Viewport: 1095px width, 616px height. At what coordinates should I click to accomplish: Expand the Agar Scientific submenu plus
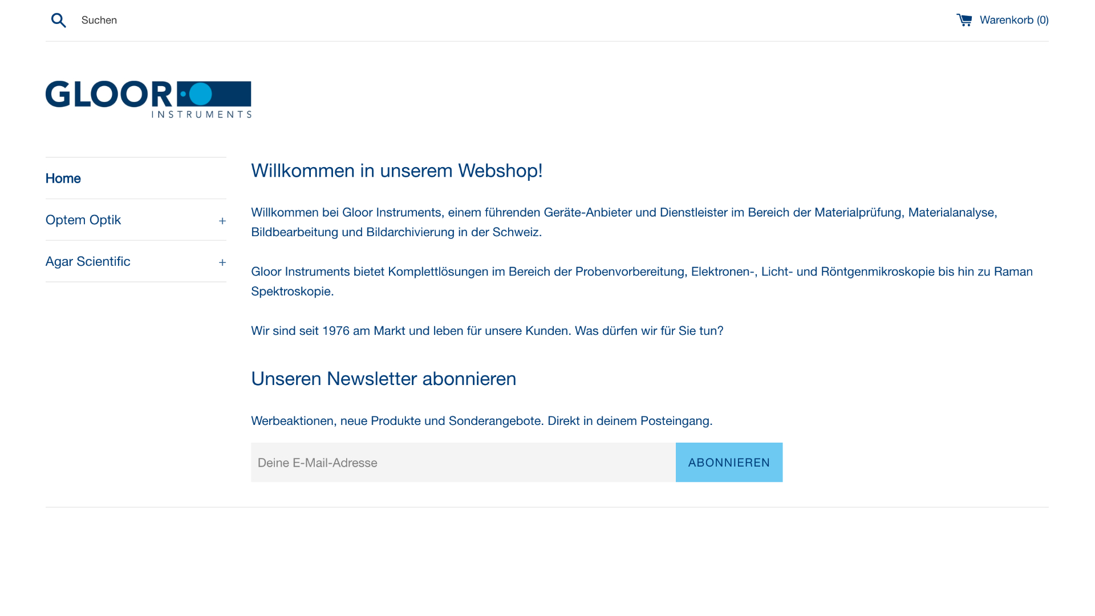[x=222, y=262]
